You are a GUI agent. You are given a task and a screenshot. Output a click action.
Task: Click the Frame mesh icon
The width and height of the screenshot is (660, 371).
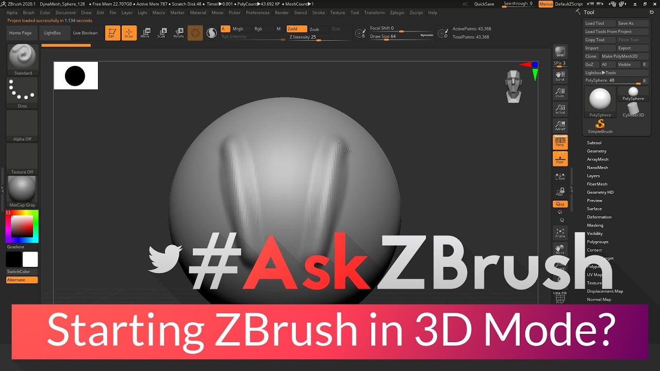click(x=560, y=233)
